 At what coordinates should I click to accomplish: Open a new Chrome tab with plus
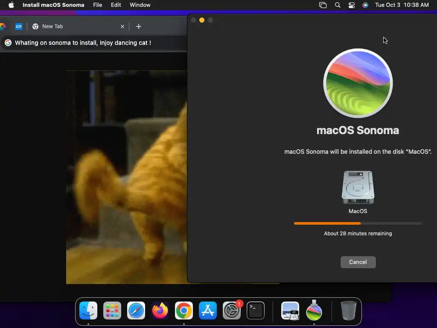(x=139, y=26)
